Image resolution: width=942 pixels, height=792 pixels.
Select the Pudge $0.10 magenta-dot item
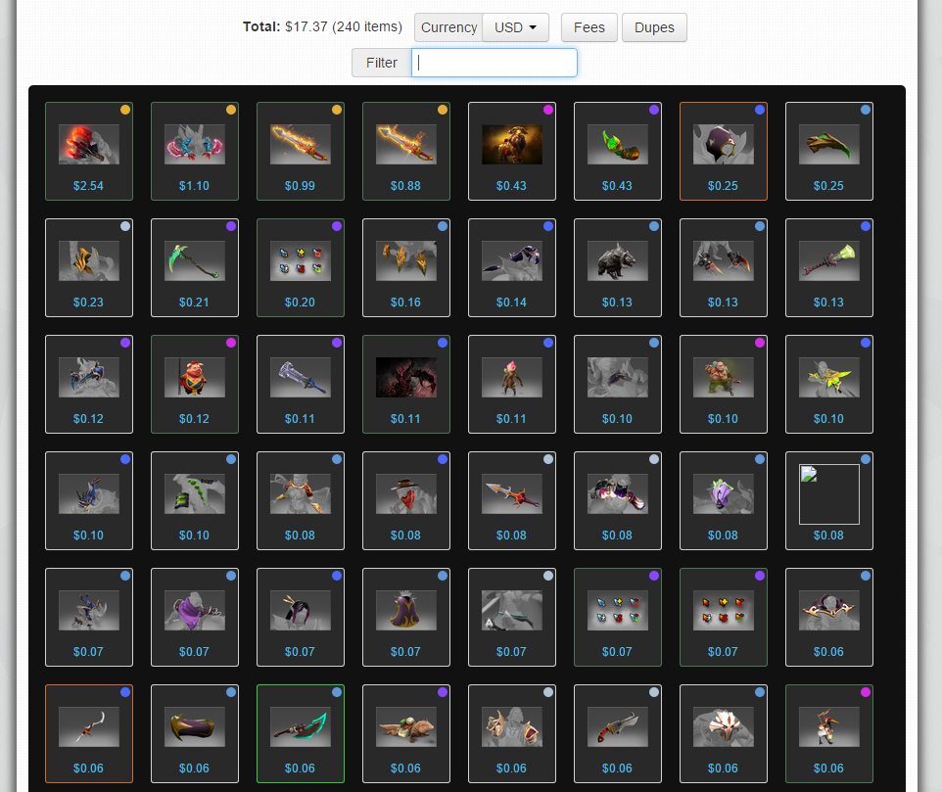pos(724,385)
